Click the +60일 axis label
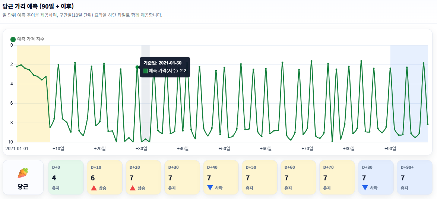Viewport: 437px width, 199px height. 266,149
